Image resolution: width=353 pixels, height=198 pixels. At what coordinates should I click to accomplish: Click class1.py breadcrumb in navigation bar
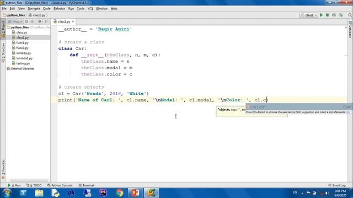pyautogui.click(x=37, y=15)
